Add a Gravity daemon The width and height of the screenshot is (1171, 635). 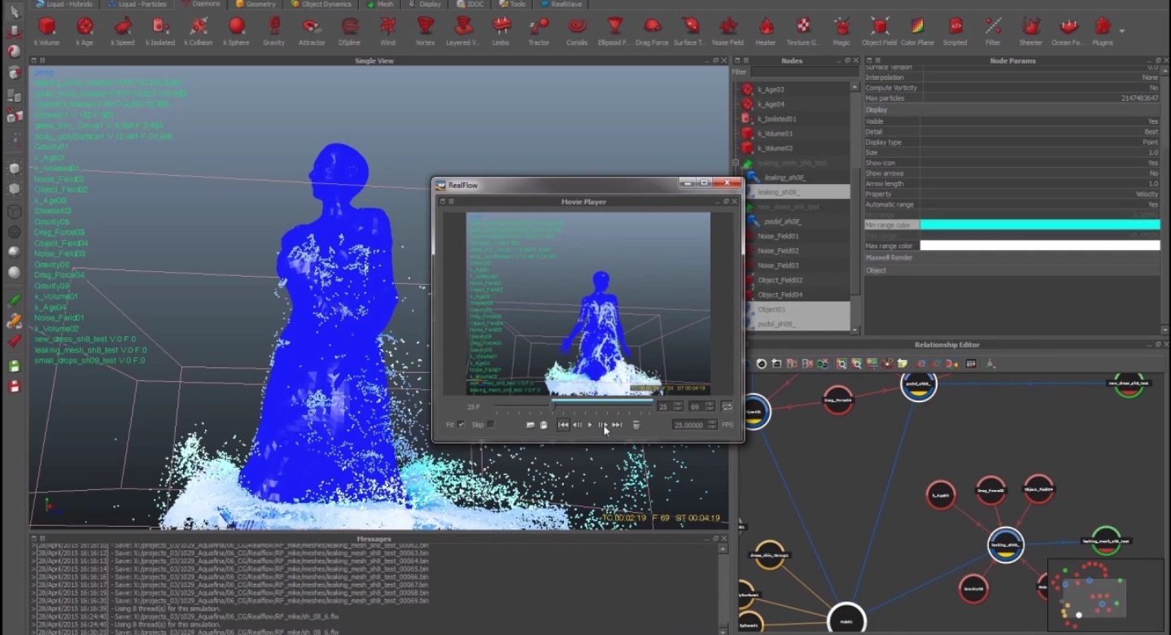click(274, 31)
